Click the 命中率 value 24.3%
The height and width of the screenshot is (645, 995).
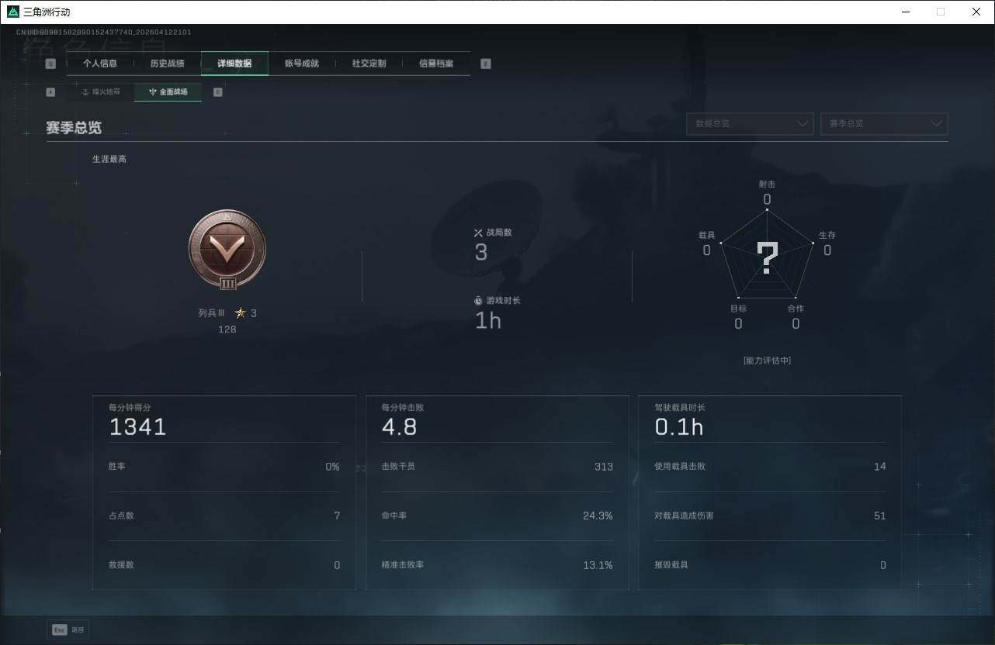click(x=598, y=516)
